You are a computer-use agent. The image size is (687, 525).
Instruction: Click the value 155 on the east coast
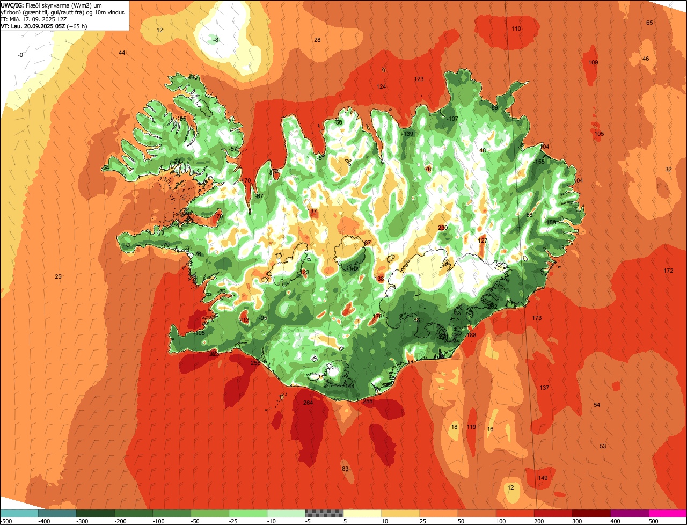pos(540,162)
